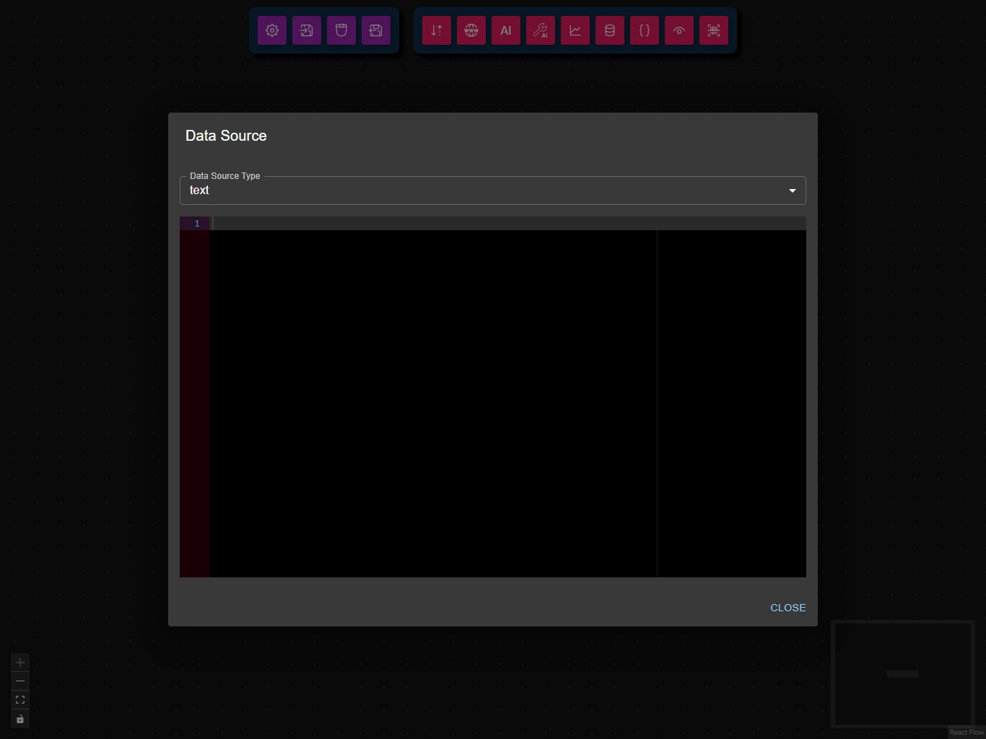Click the wrench AI tool icon

[x=541, y=30]
